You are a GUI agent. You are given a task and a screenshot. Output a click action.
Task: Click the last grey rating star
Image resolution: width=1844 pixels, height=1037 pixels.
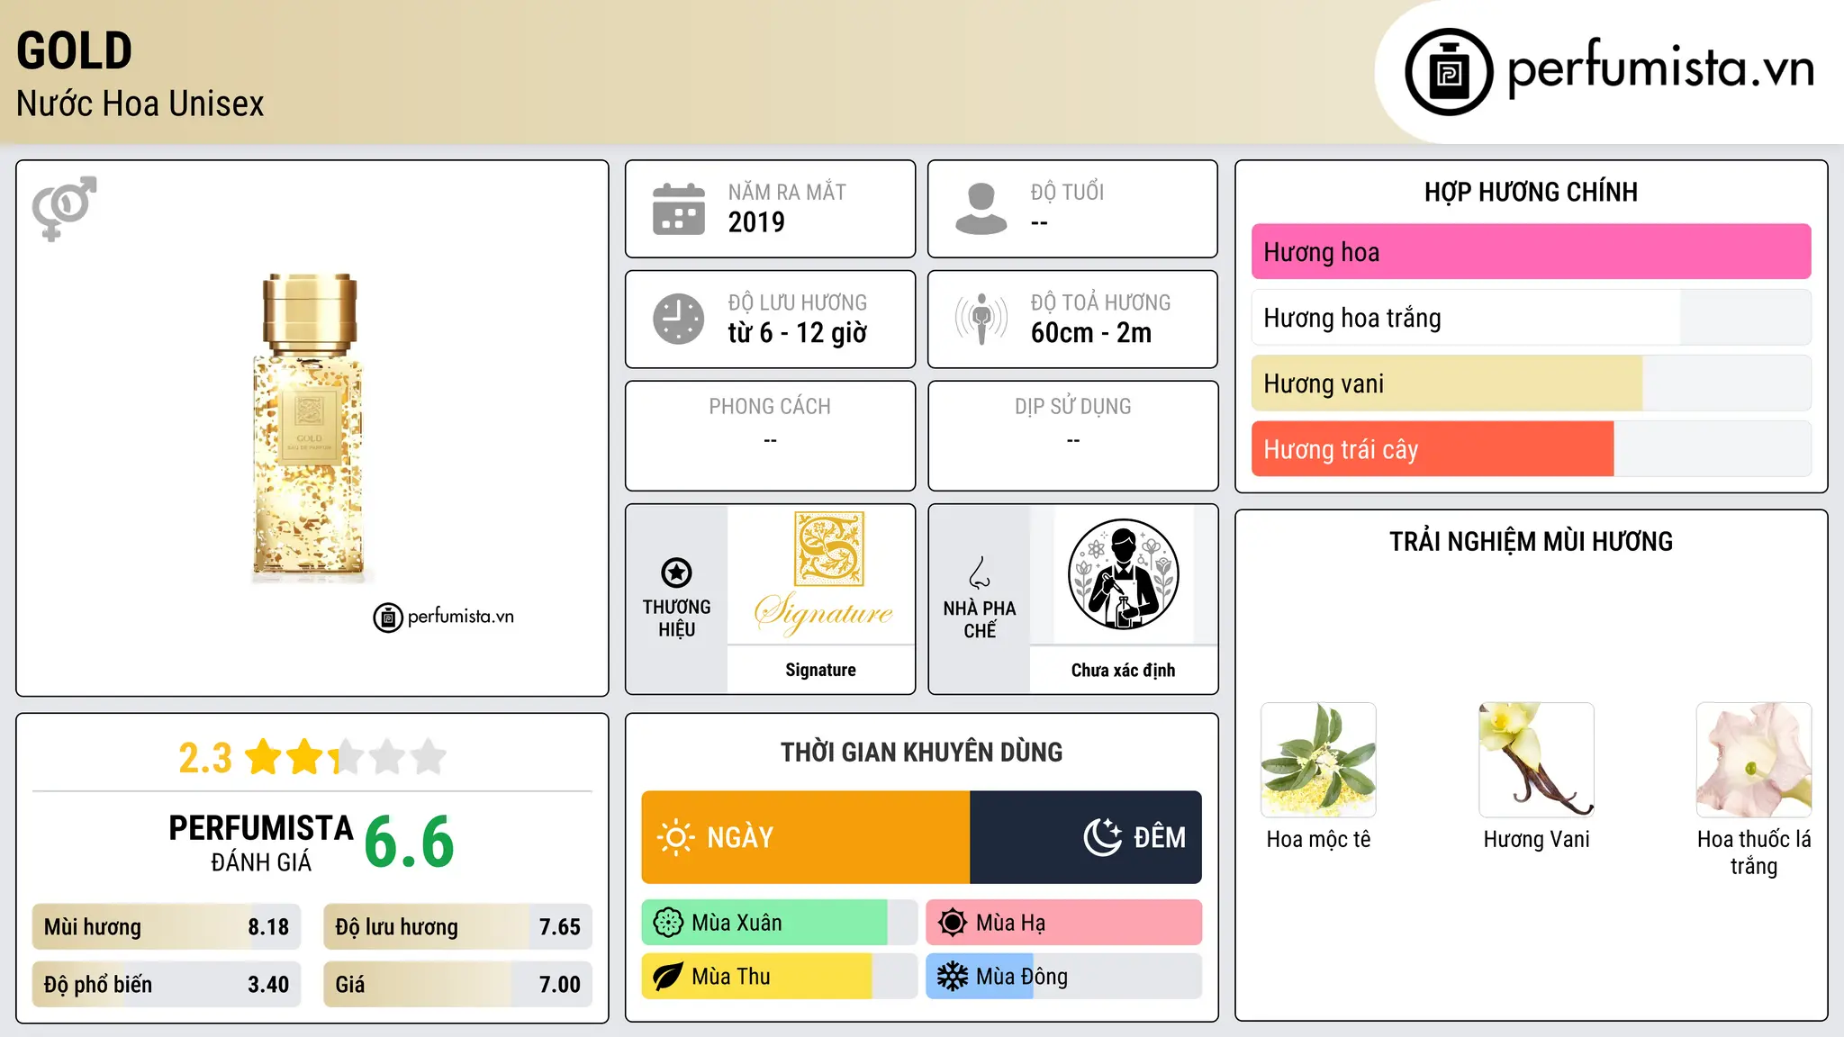click(429, 757)
